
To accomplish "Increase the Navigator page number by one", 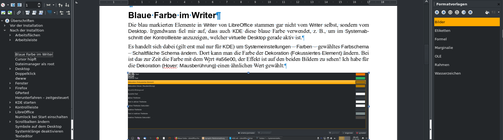I will (39, 4).
